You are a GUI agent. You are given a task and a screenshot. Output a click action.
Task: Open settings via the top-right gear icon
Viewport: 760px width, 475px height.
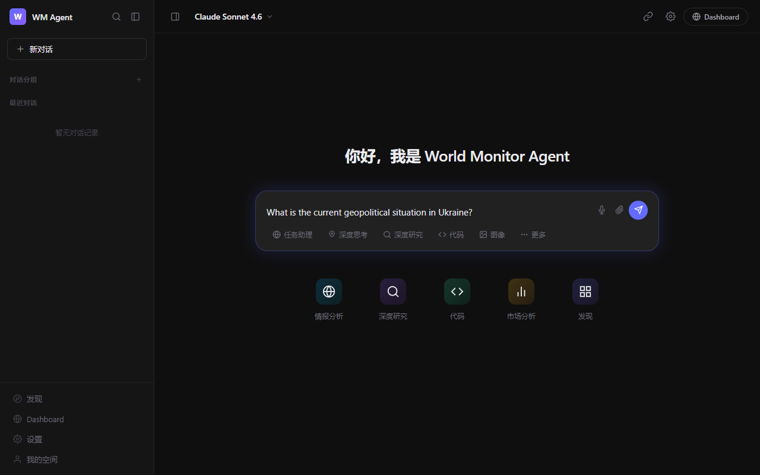(x=670, y=17)
